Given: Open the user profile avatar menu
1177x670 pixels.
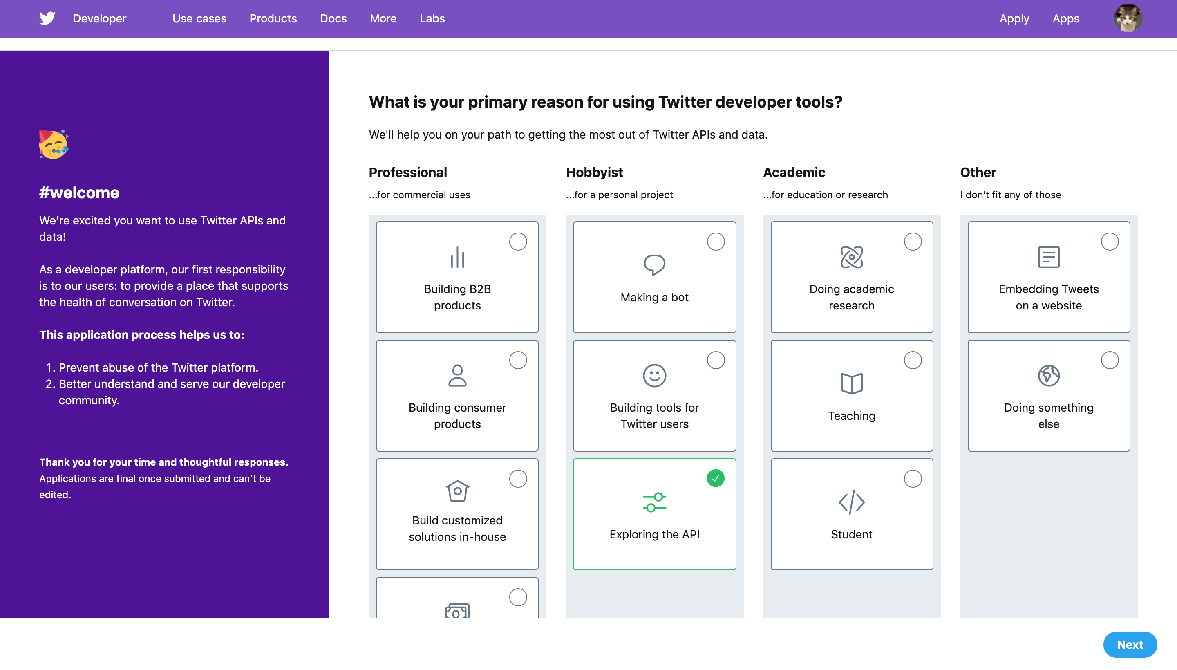Looking at the screenshot, I should [1128, 18].
